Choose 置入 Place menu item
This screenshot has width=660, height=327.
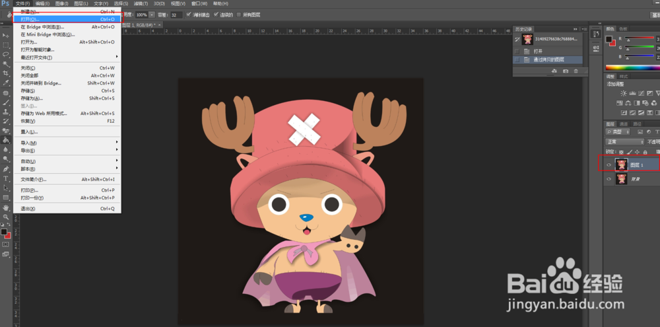click(x=67, y=132)
